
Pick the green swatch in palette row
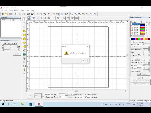(x=139, y=39)
